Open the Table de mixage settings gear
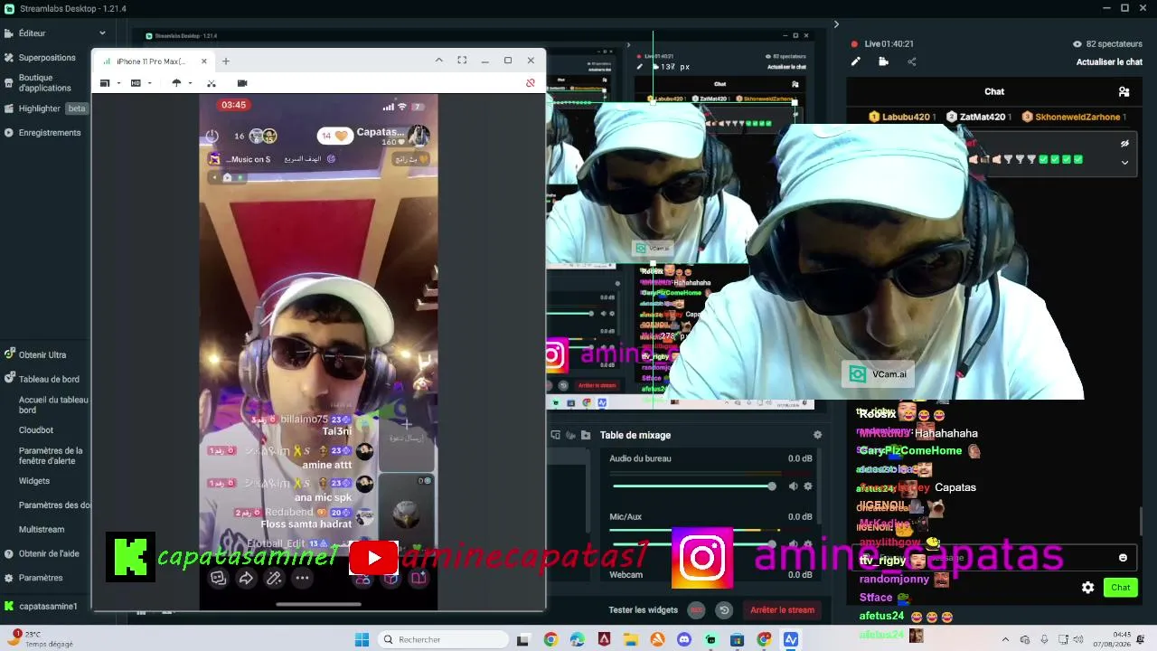Image resolution: width=1157 pixels, height=651 pixels. 817,435
